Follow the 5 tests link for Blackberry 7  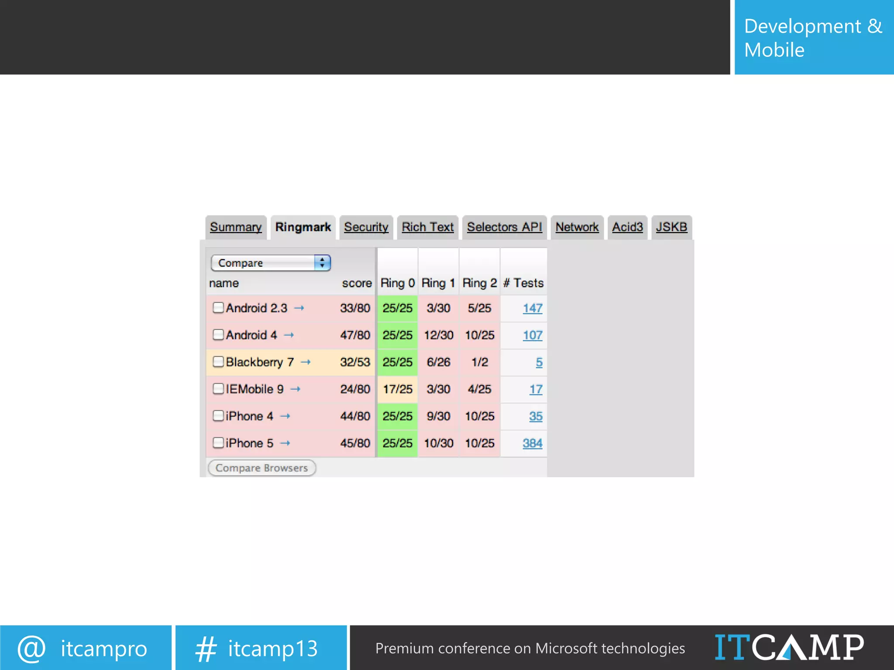(539, 362)
